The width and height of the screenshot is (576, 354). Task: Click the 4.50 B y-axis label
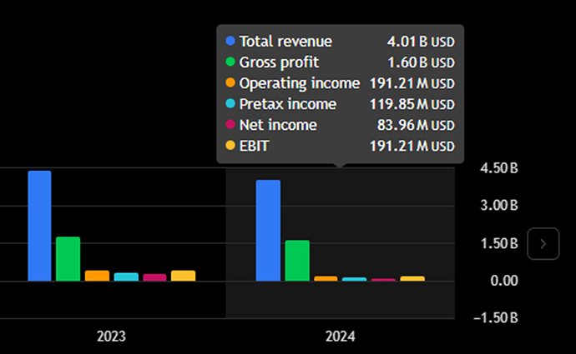tap(501, 168)
